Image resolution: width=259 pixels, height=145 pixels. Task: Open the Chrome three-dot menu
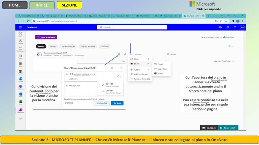pos(243,21)
